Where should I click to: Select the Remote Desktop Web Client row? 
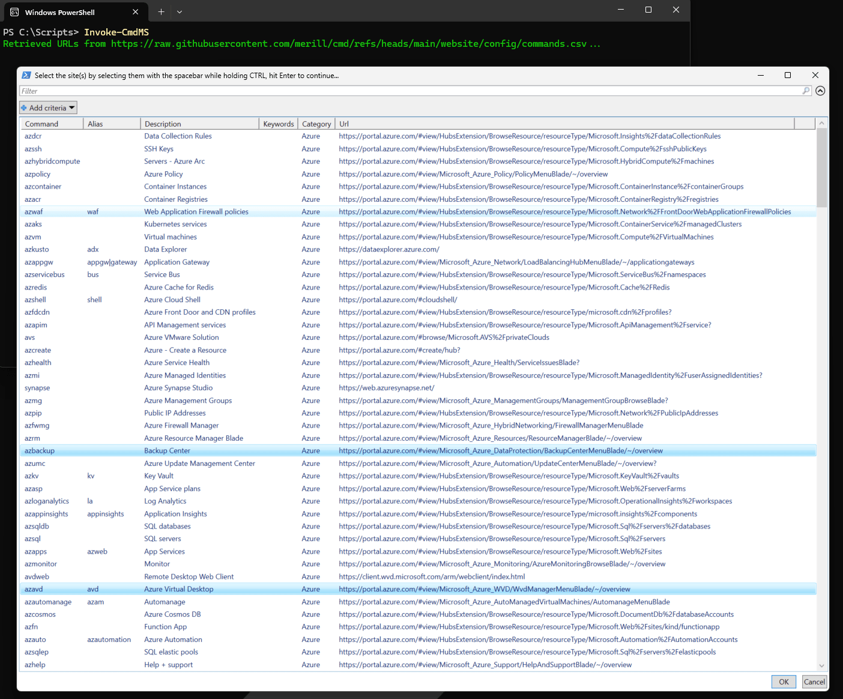pos(418,576)
